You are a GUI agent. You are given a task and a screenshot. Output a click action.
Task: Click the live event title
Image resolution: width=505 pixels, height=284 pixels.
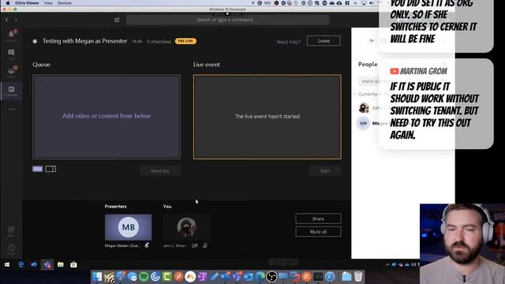[x=85, y=41]
